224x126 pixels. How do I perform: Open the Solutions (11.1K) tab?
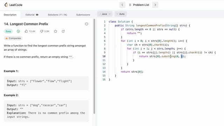57,15
